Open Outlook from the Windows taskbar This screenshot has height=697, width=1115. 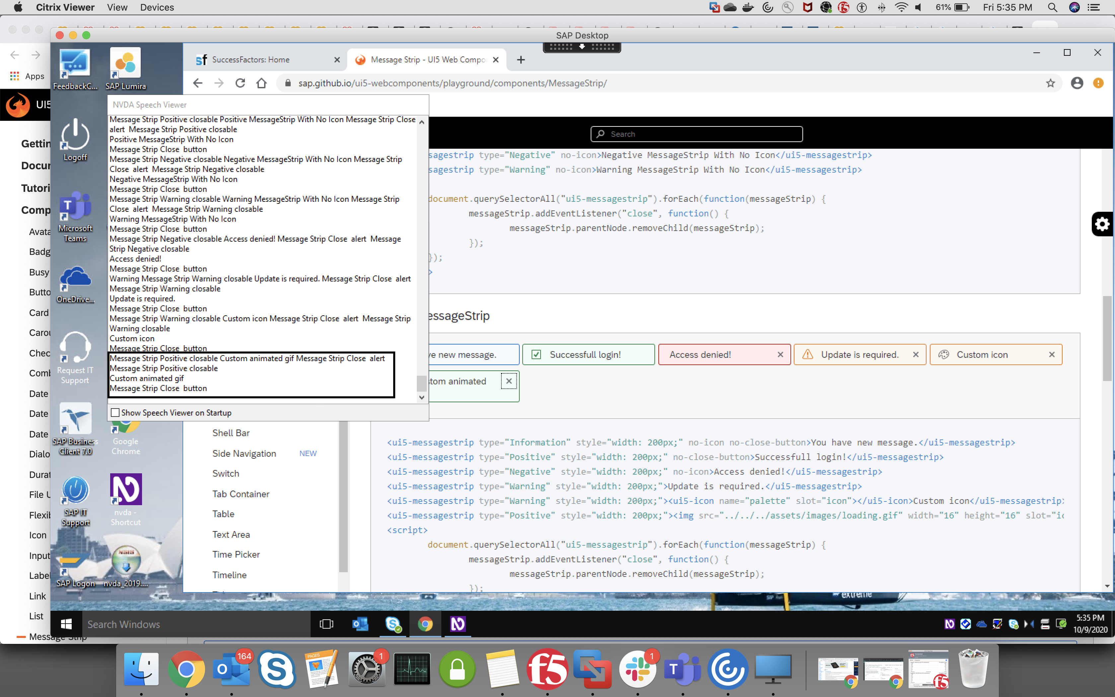pyautogui.click(x=360, y=624)
